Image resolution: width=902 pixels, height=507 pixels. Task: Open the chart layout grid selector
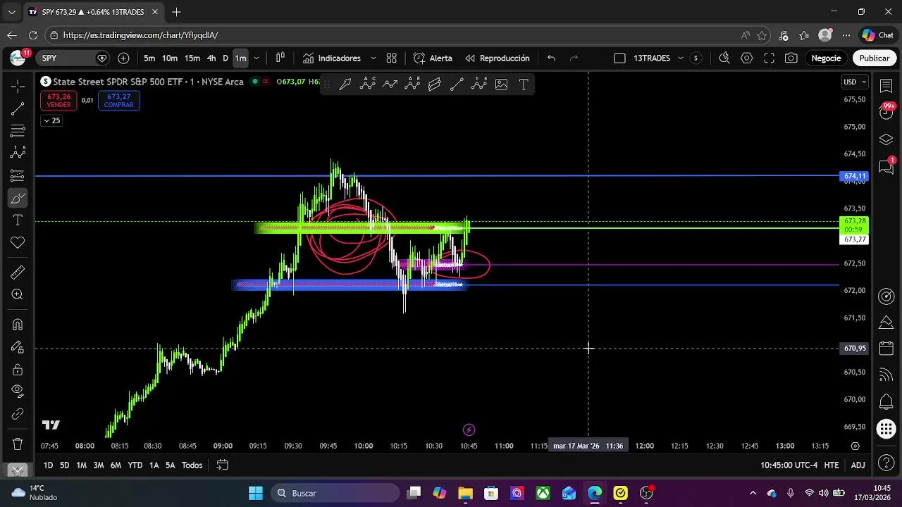coord(619,58)
